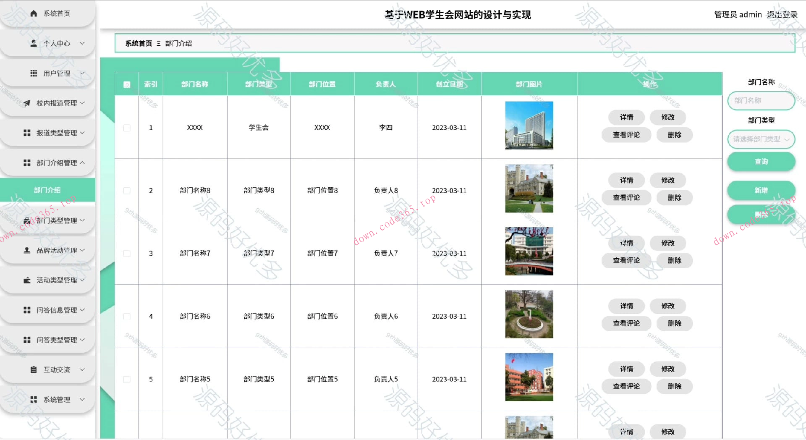Viewport: 806px width, 440px height.
Task: Click the person icon for 个人中心
Action: click(x=34, y=43)
